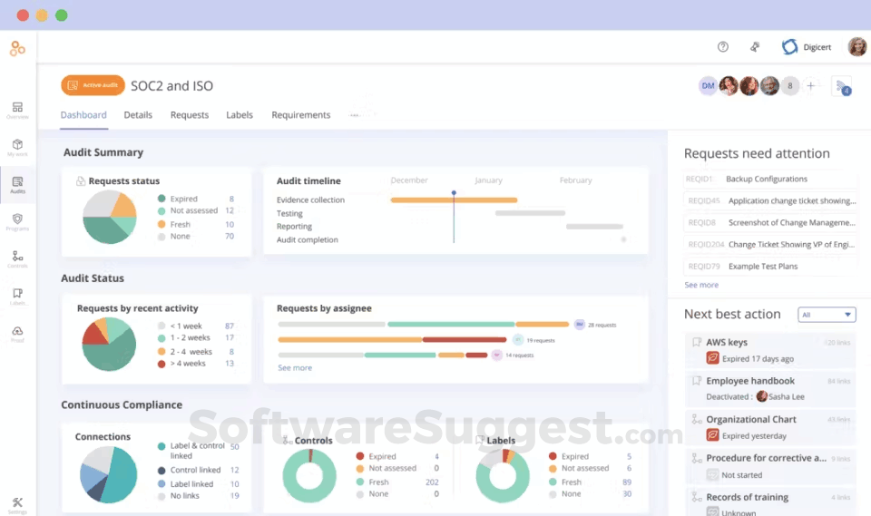Switch to the Details tab
The image size is (871, 516).
[138, 115]
